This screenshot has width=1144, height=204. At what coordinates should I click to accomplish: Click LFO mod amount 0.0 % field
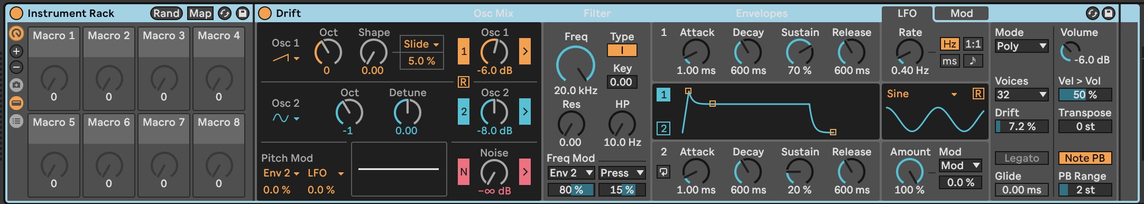point(961,182)
